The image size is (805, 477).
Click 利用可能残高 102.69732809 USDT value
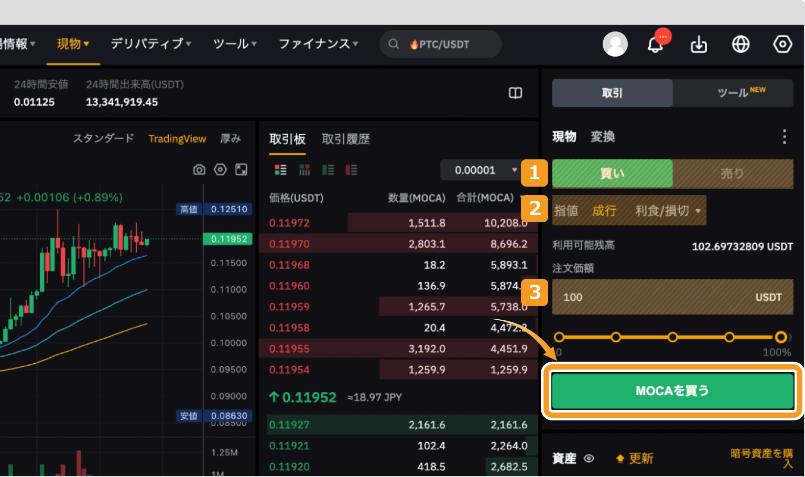[742, 246]
